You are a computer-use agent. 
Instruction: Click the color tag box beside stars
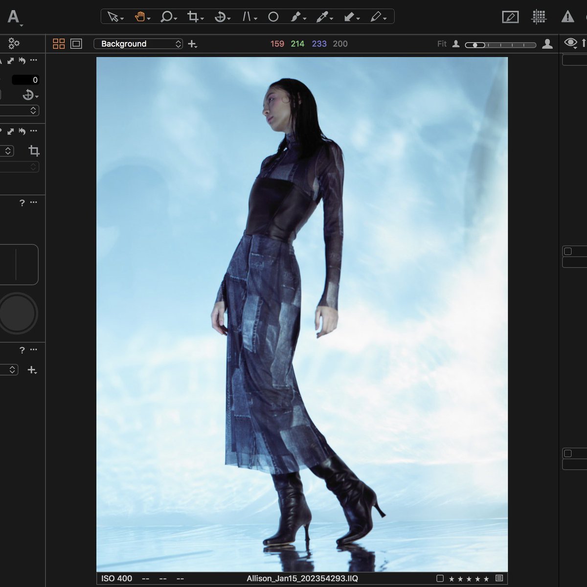(x=440, y=579)
